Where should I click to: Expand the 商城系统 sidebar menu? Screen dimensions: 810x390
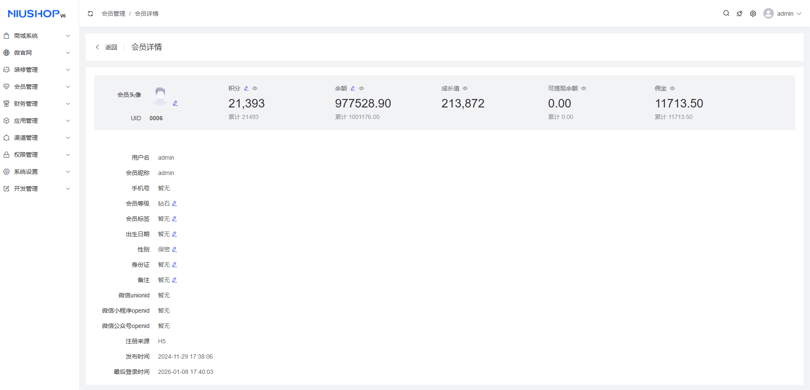click(x=37, y=36)
